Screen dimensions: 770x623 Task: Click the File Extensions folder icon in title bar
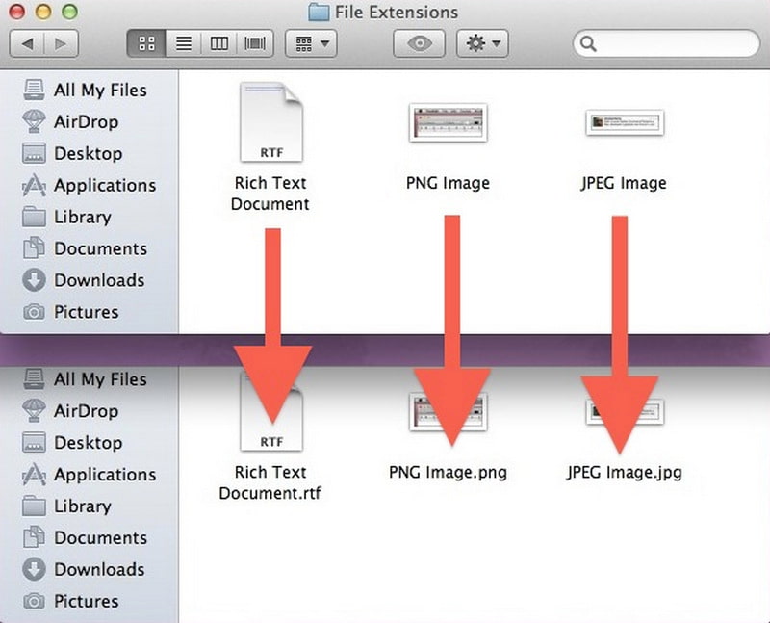[x=319, y=13]
